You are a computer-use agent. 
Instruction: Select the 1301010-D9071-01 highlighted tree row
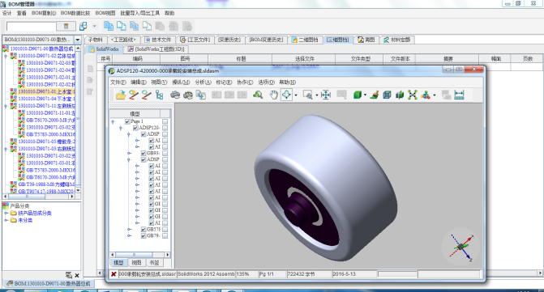[x=42, y=91]
